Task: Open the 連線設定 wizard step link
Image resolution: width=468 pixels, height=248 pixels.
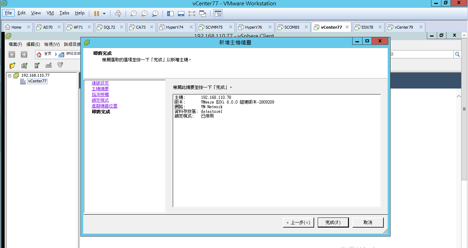Action: [x=100, y=83]
